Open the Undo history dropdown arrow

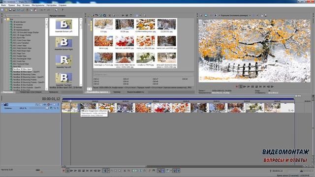[45, 10]
